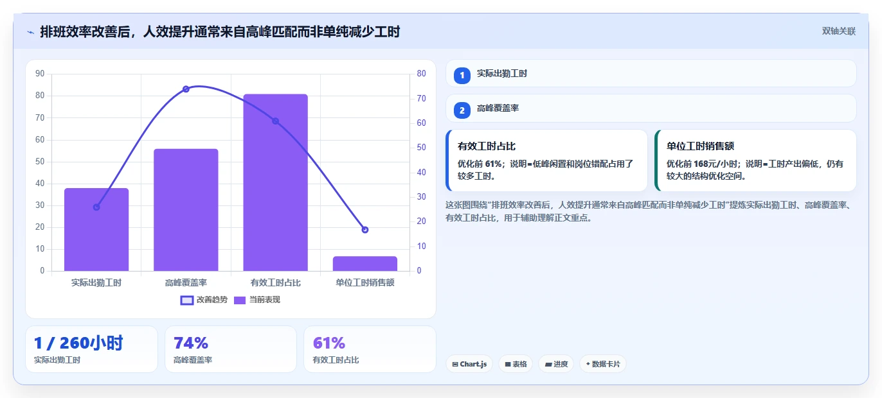Viewport: 882px width, 398px height.
Task: Click the 61% 有效工时占比 stat card
Action: coord(370,349)
